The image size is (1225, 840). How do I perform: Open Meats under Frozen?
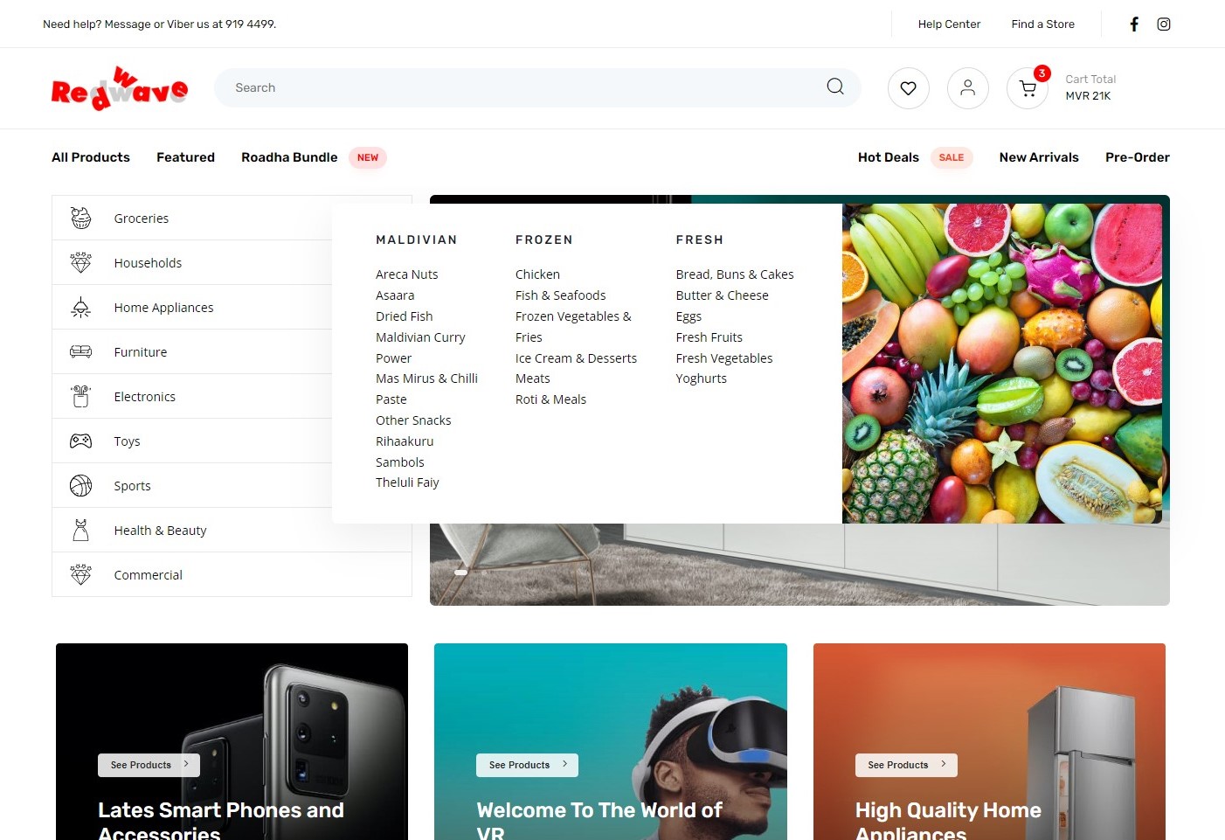click(x=533, y=378)
